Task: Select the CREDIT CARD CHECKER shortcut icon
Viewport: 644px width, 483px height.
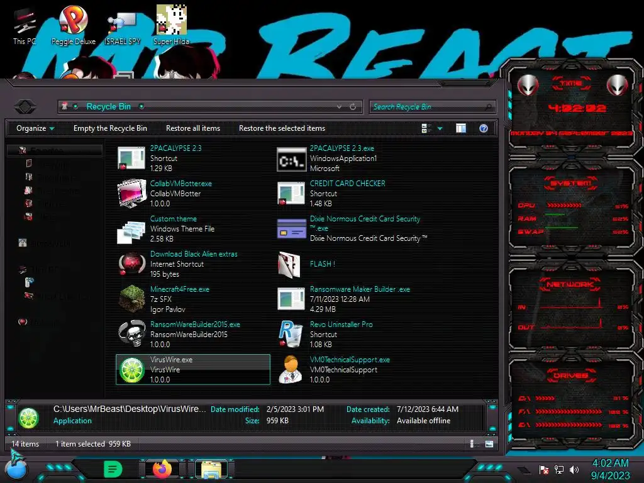Action: tap(291, 194)
